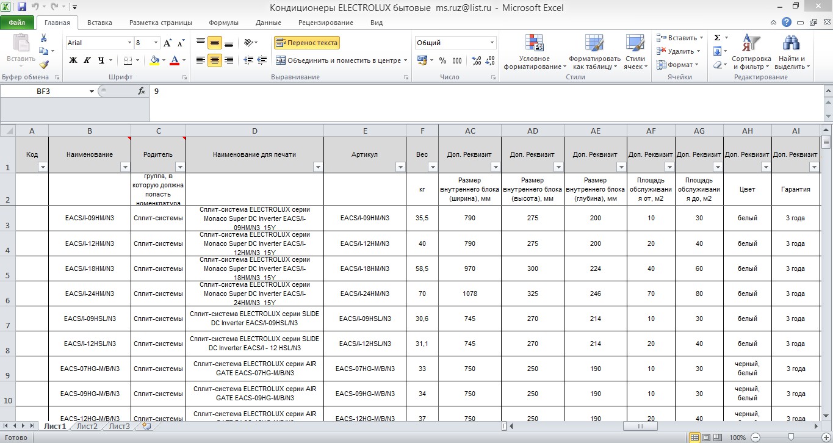Toggle bold formatting (Ж)
The width and height of the screenshot is (833, 443).
tap(73, 60)
